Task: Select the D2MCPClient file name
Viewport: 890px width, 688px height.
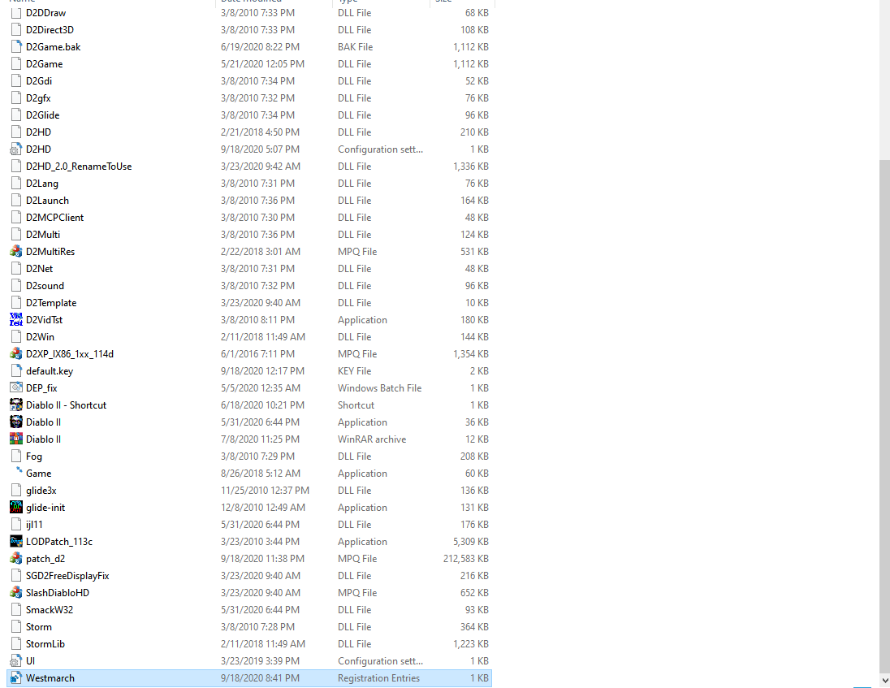Action: click(x=54, y=218)
